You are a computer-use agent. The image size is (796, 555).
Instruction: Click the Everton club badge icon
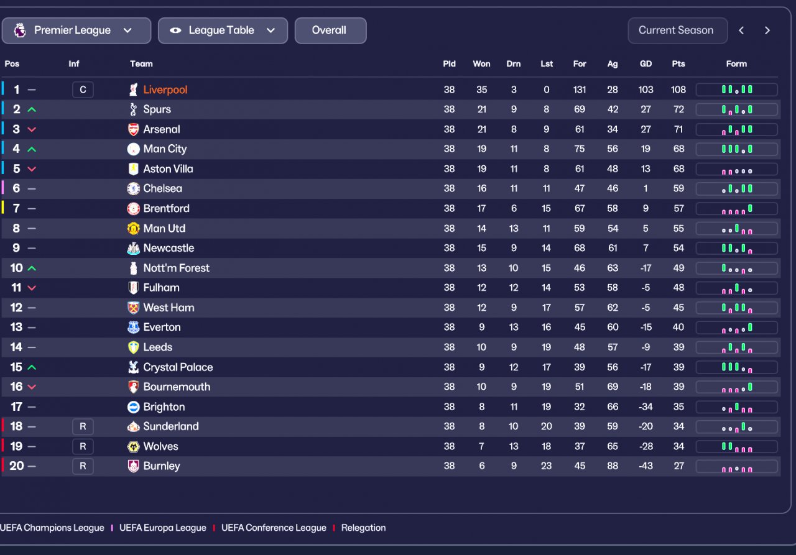click(133, 328)
